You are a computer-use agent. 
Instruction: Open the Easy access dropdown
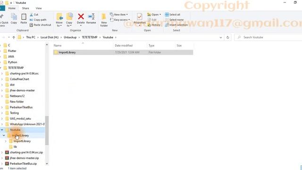(120, 20)
